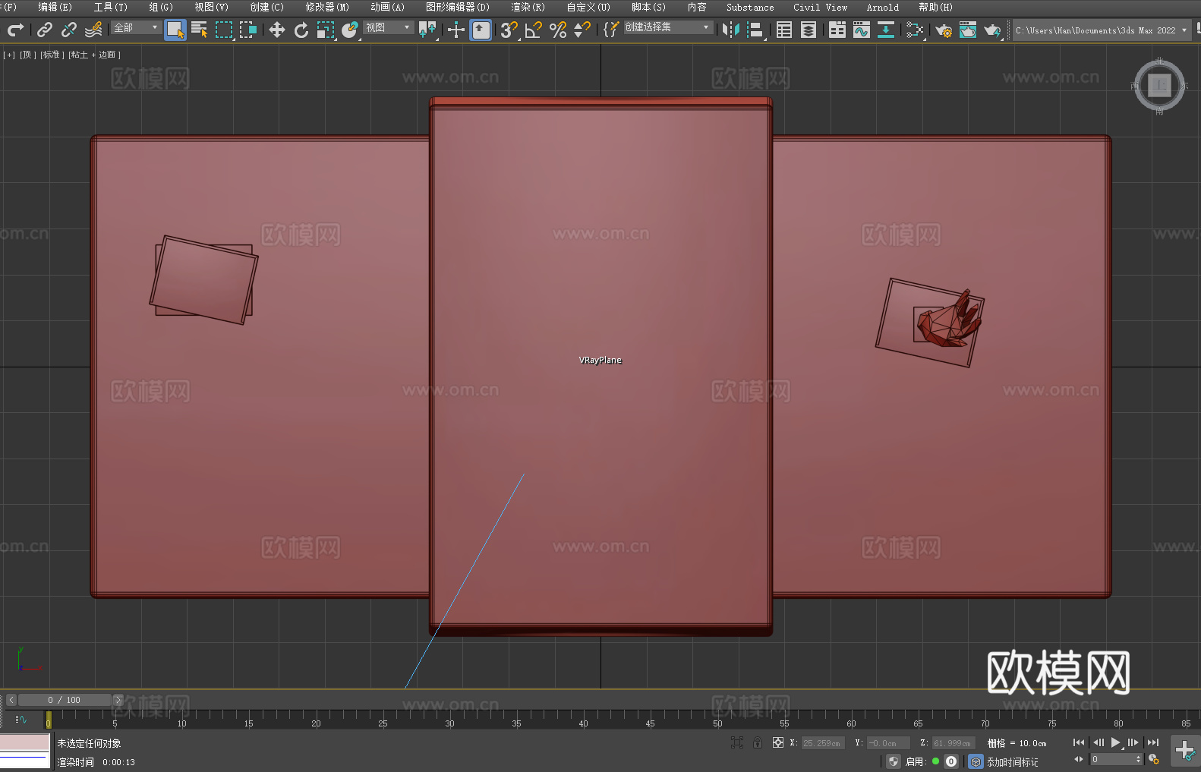
Task: Select the Unlink selection tool
Action: pos(69,30)
